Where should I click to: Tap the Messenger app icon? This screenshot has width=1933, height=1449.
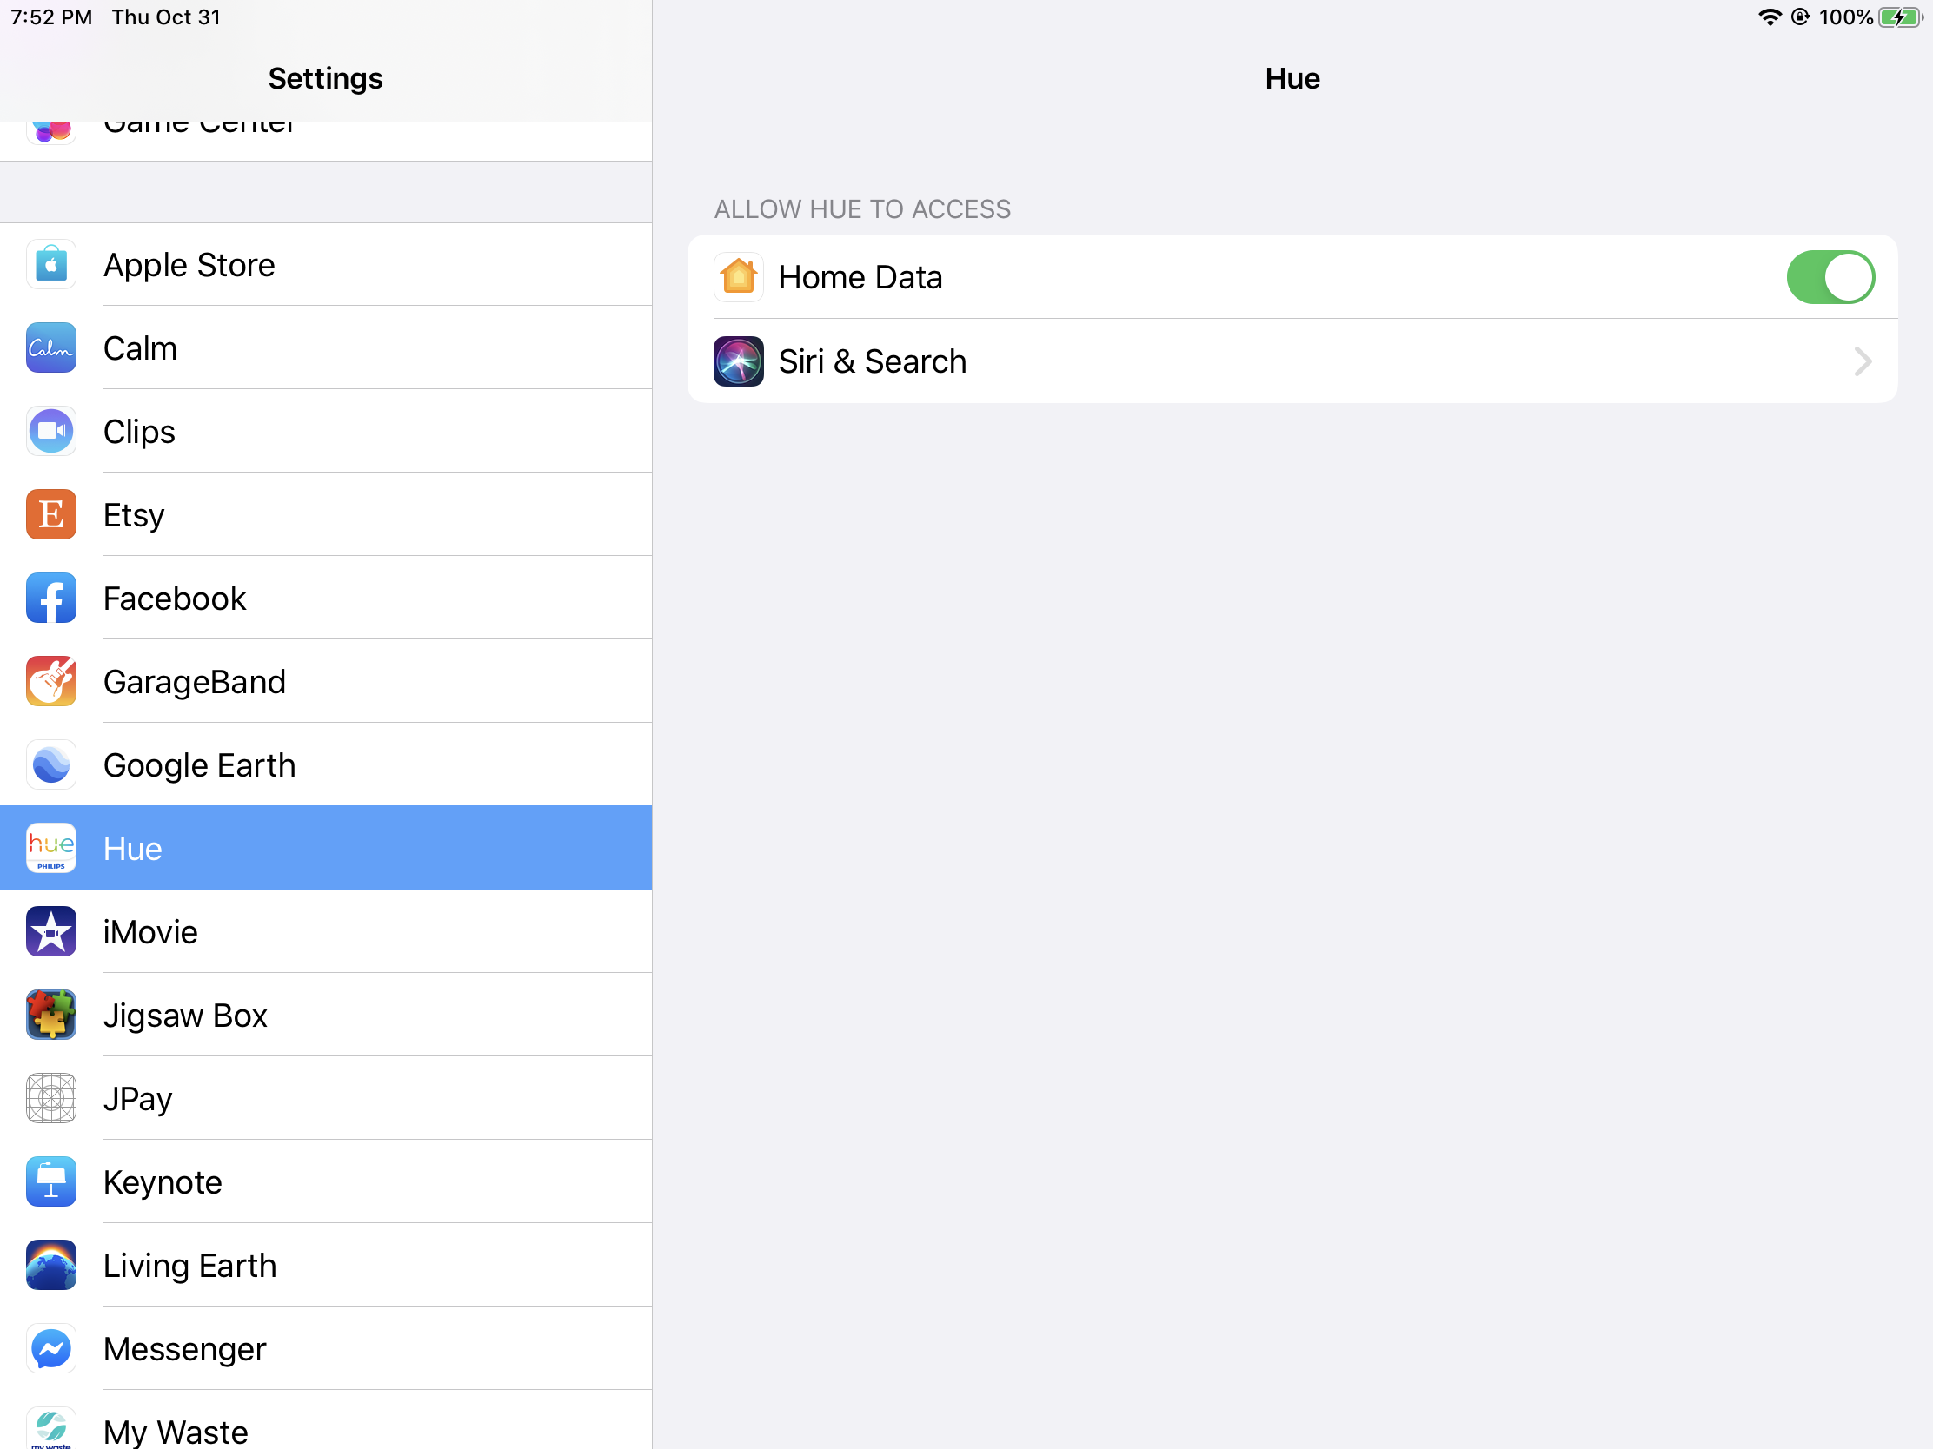50,1348
